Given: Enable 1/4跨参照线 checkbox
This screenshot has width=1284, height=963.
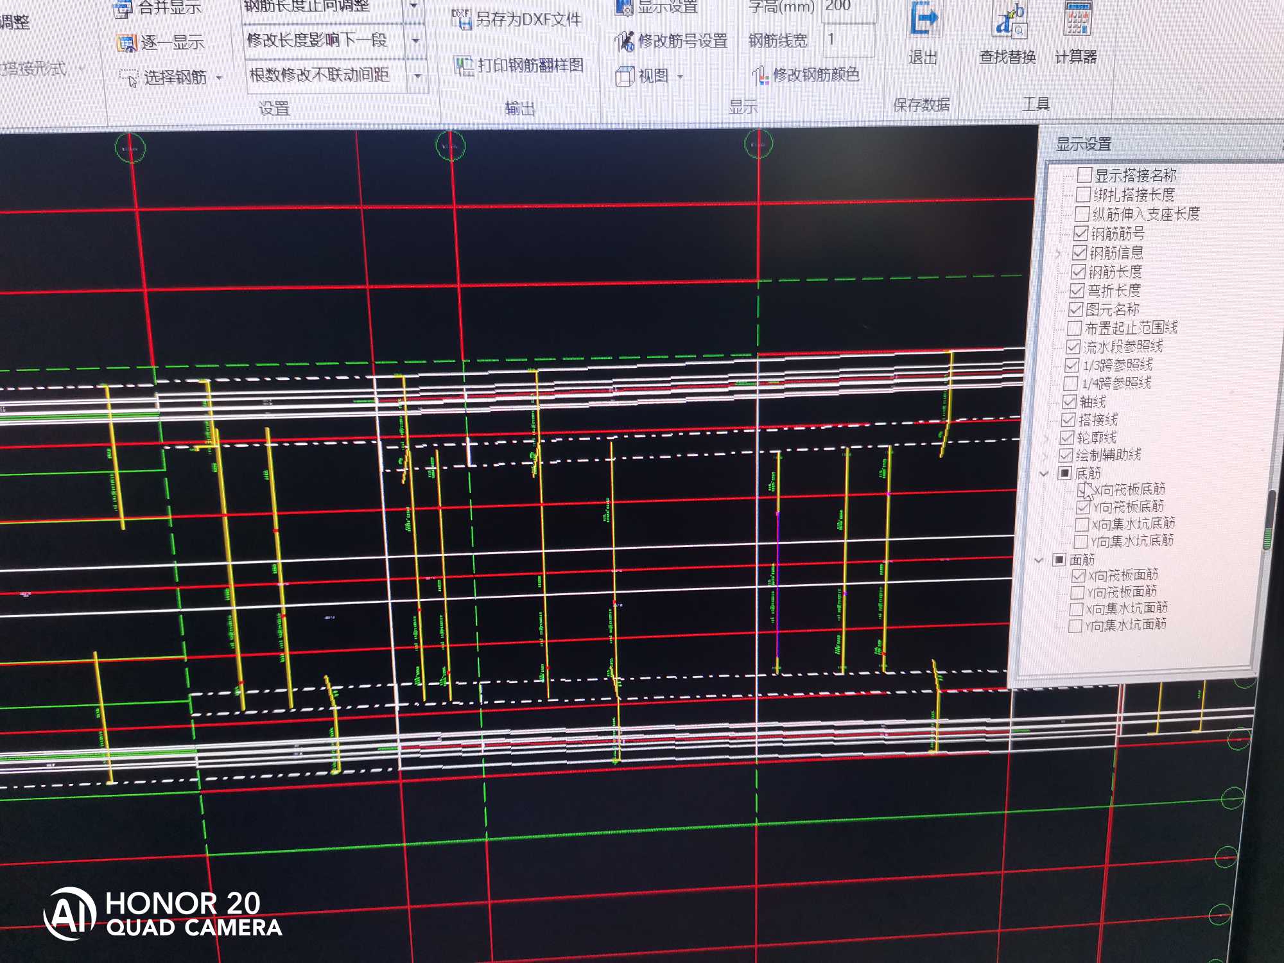Looking at the screenshot, I should (x=1070, y=384).
